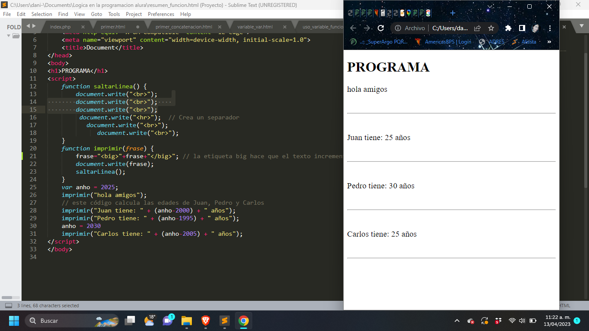
Task: Bookmark this page with star icon
Action: coord(491,28)
